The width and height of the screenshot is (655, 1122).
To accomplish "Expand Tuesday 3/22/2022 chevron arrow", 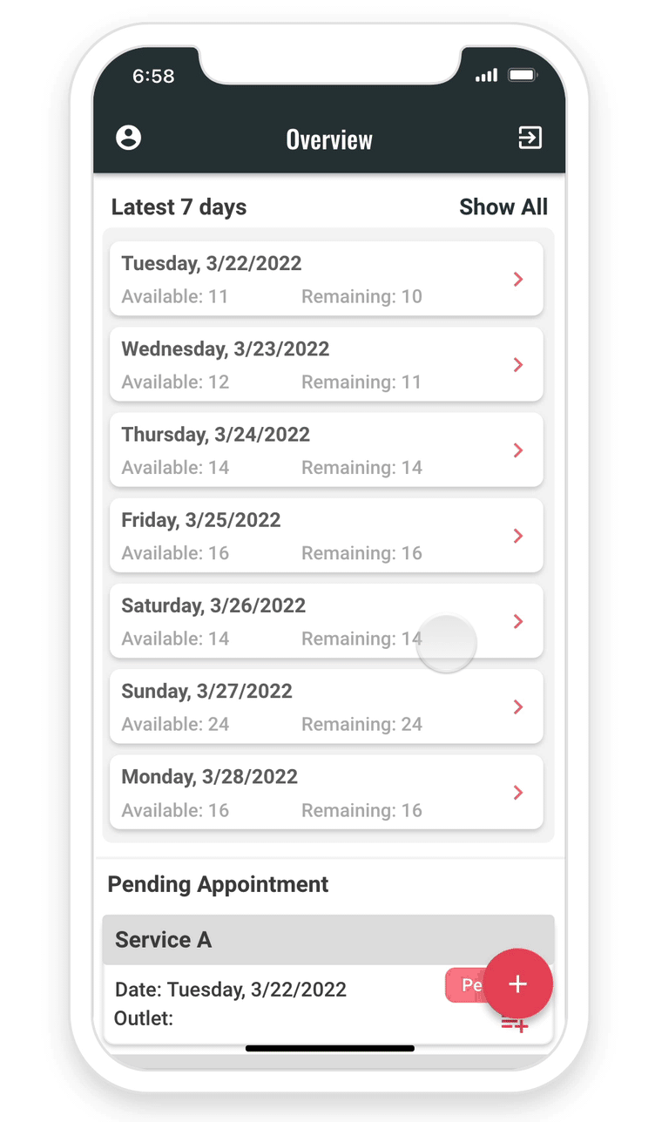I will [518, 279].
